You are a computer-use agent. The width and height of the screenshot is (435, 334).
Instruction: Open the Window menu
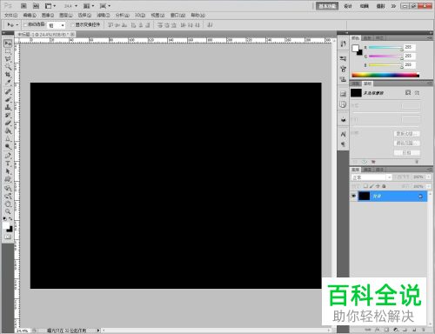click(177, 15)
